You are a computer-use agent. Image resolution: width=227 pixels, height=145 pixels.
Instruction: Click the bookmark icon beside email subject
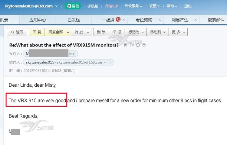click(125, 45)
